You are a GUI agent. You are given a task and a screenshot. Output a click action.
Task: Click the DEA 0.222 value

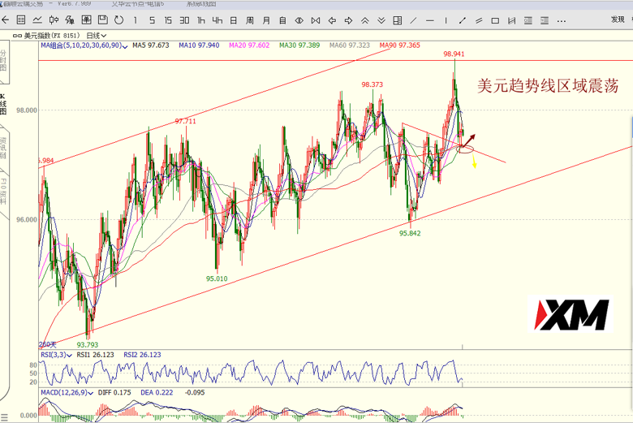(x=157, y=392)
